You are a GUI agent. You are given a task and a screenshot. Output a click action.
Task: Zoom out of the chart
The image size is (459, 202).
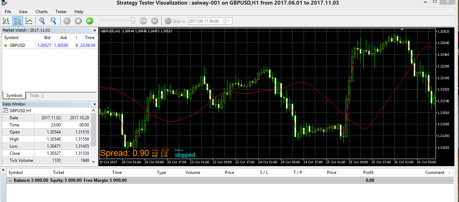[53, 21]
